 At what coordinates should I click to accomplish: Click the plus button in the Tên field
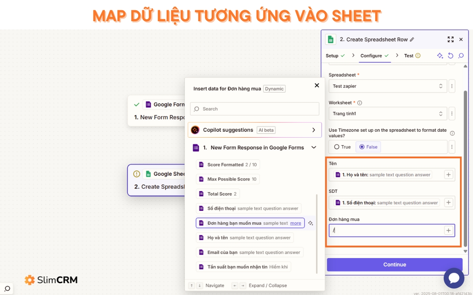(449, 175)
